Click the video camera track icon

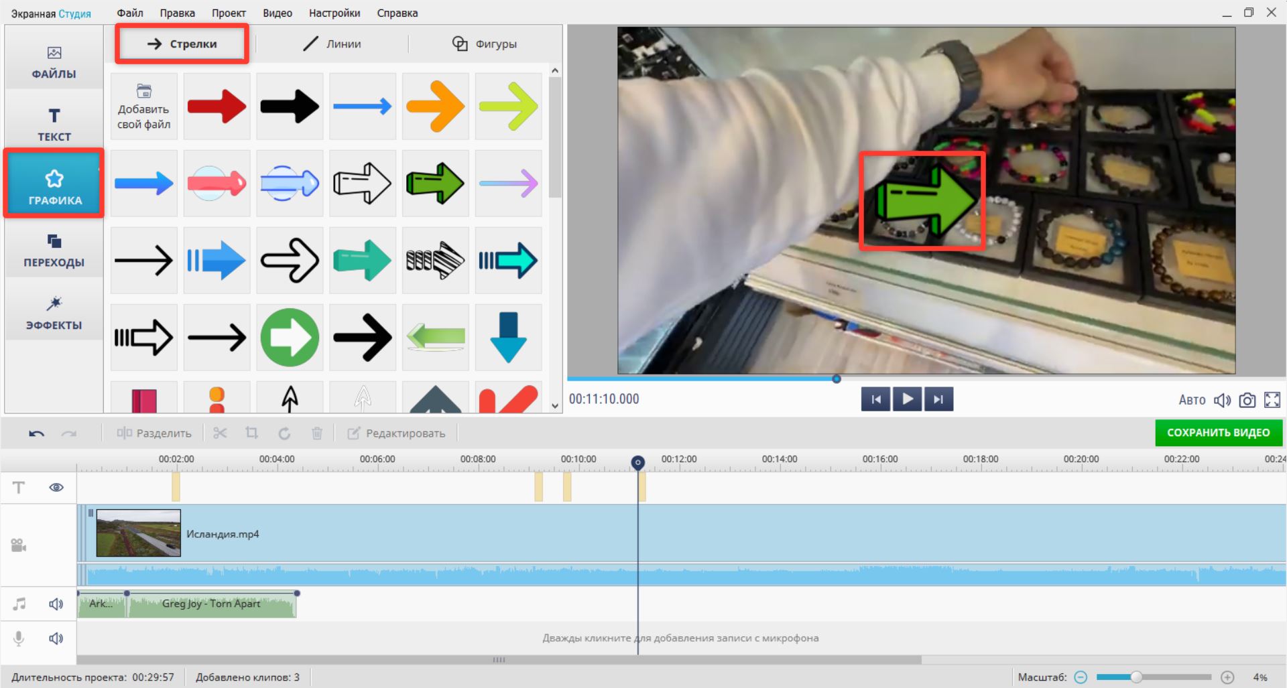pos(19,545)
